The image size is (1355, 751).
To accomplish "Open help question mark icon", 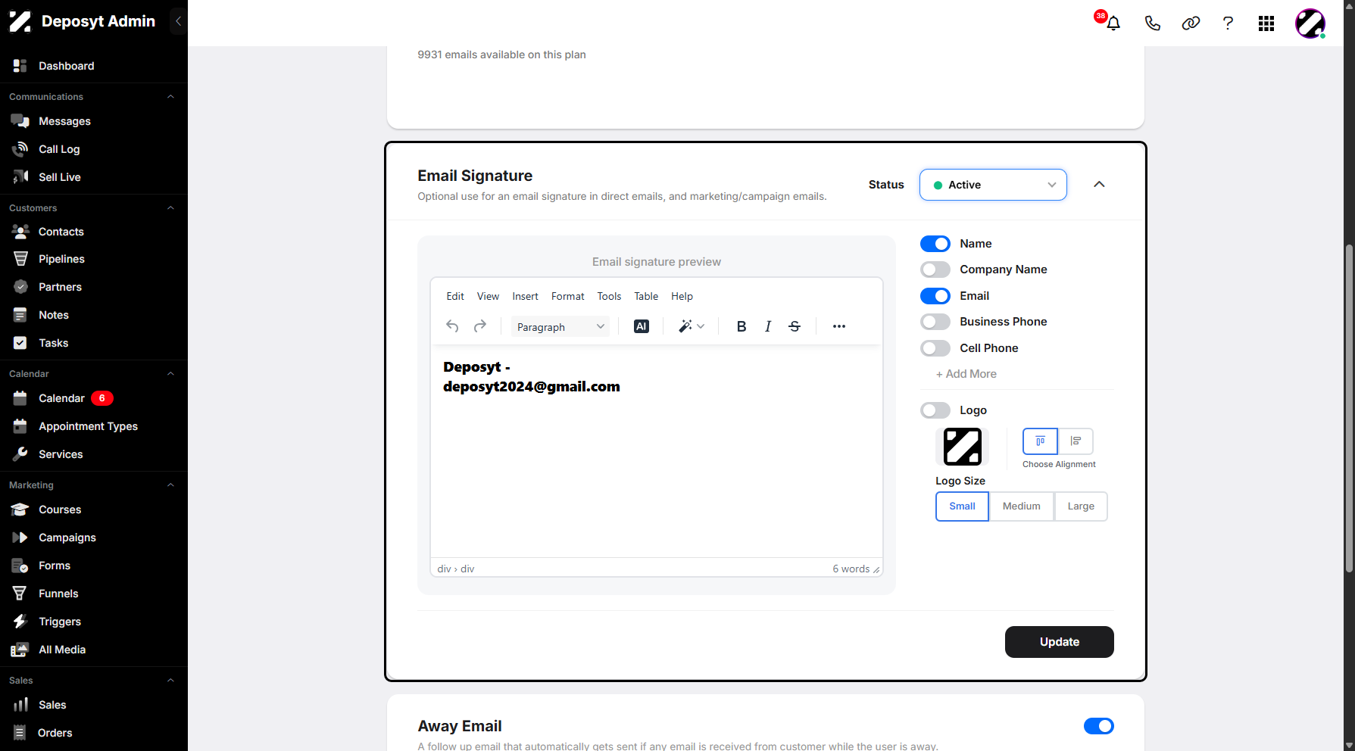I will pos(1228,23).
